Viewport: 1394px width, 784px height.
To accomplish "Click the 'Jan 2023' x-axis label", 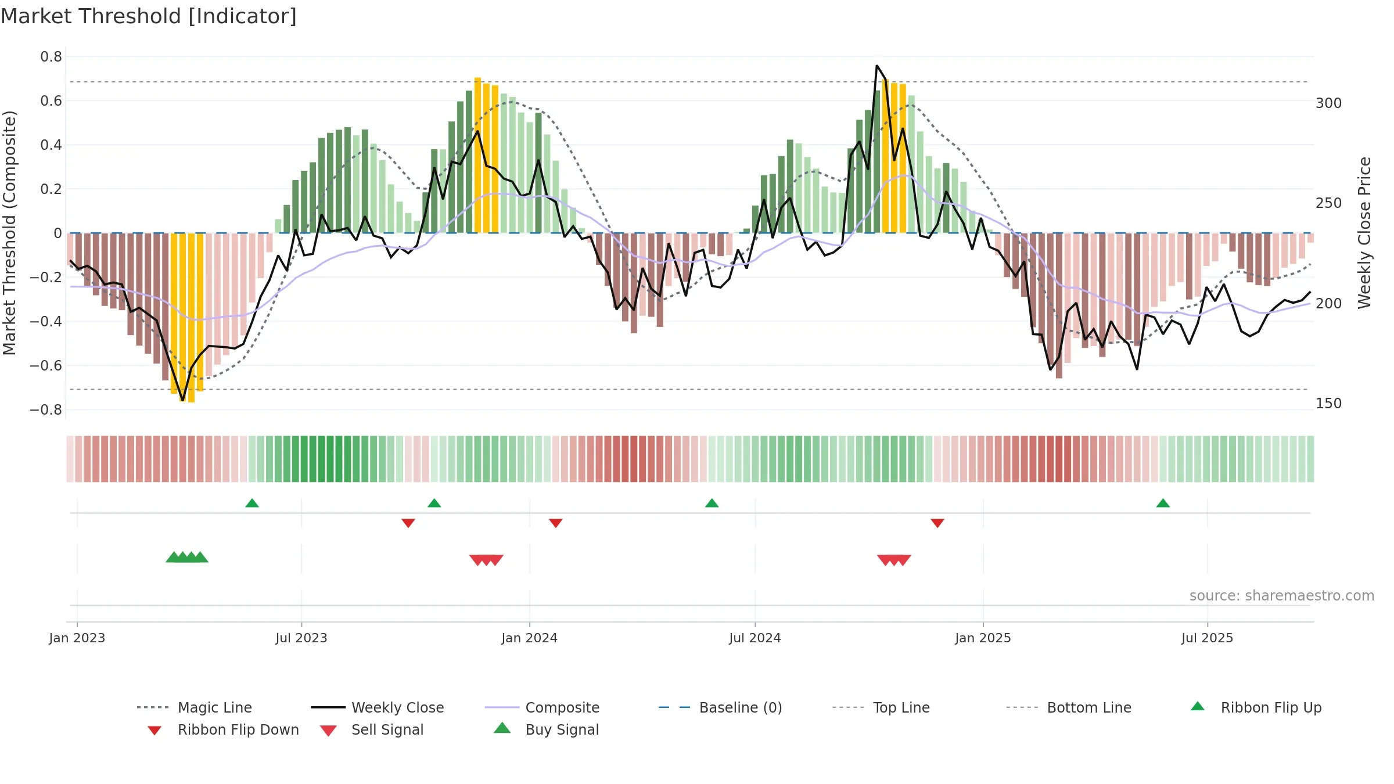I will pyautogui.click(x=77, y=638).
